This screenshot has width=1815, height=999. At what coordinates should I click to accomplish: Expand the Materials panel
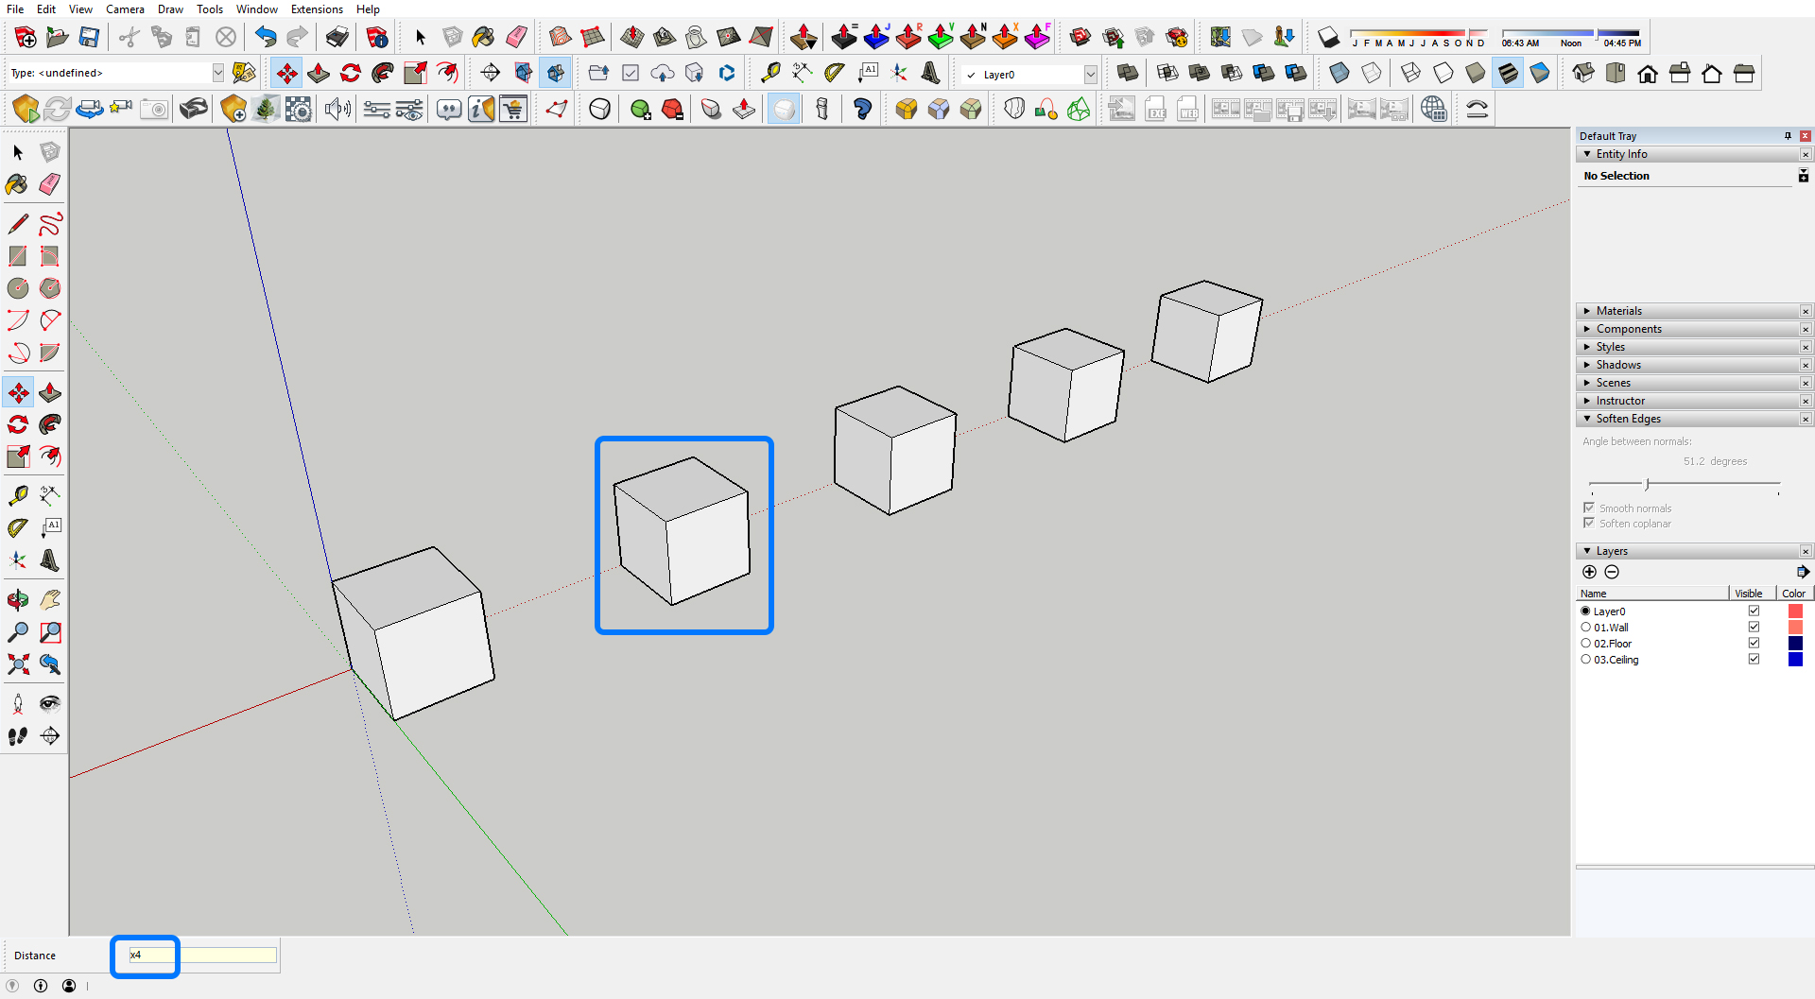[x=1618, y=311]
